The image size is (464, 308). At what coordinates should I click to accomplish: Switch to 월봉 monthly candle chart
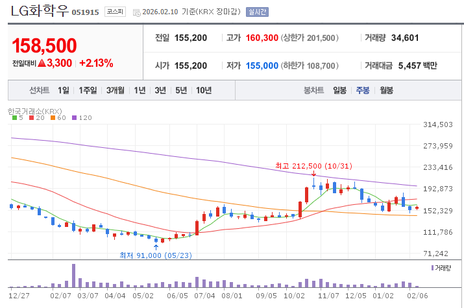coord(387,90)
